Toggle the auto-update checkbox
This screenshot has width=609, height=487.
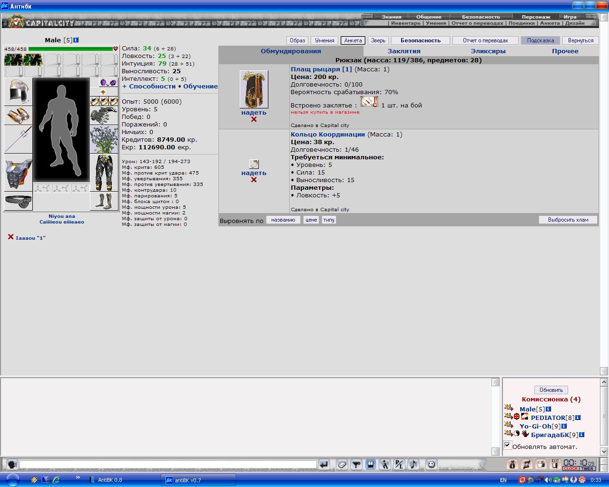point(508,446)
